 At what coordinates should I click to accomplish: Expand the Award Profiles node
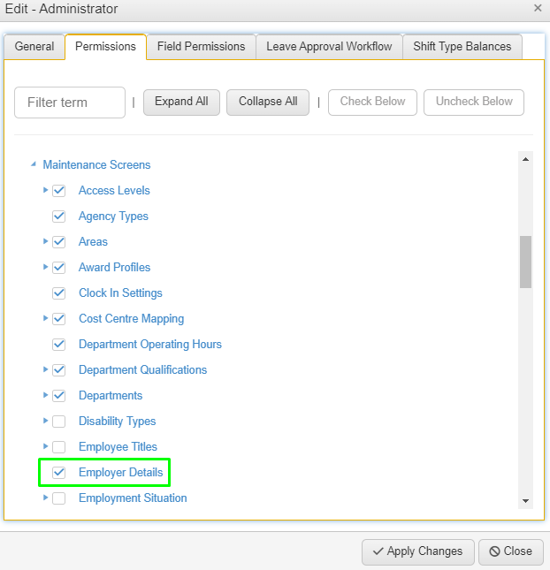[46, 267]
